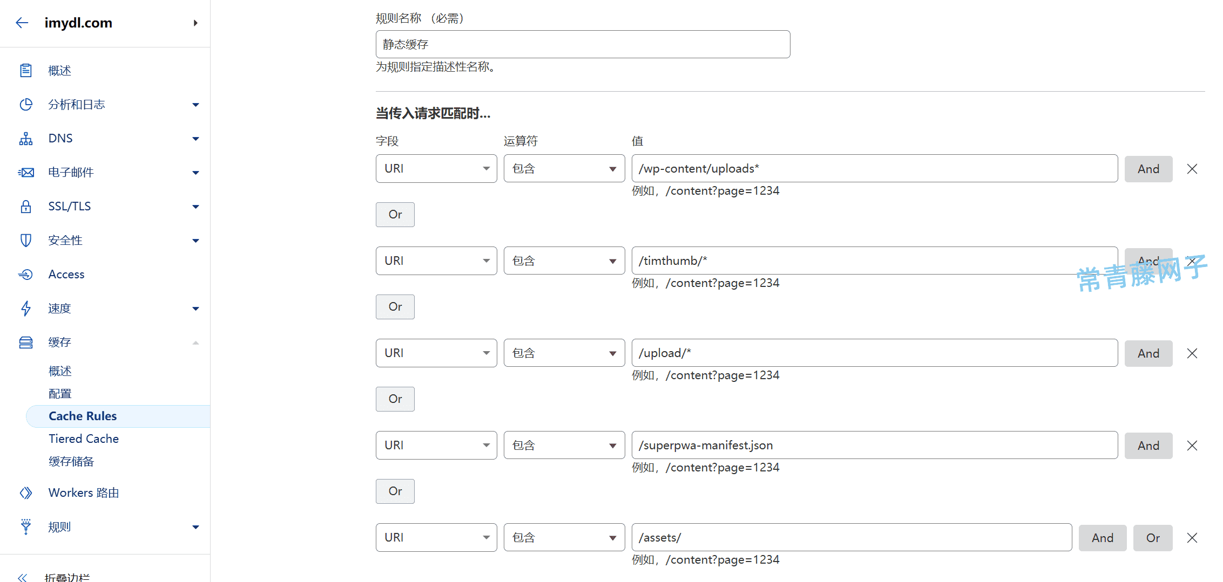Click the value field containing /upload/*
This screenshot has height=582, width=1223.
click(x=875, y=353)
